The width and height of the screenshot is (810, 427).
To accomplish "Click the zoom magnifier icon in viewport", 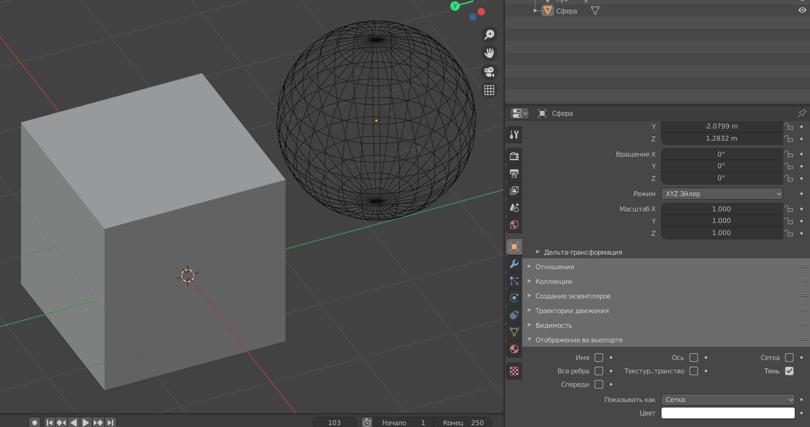I will pyautogui.click(x=489, y=35).
